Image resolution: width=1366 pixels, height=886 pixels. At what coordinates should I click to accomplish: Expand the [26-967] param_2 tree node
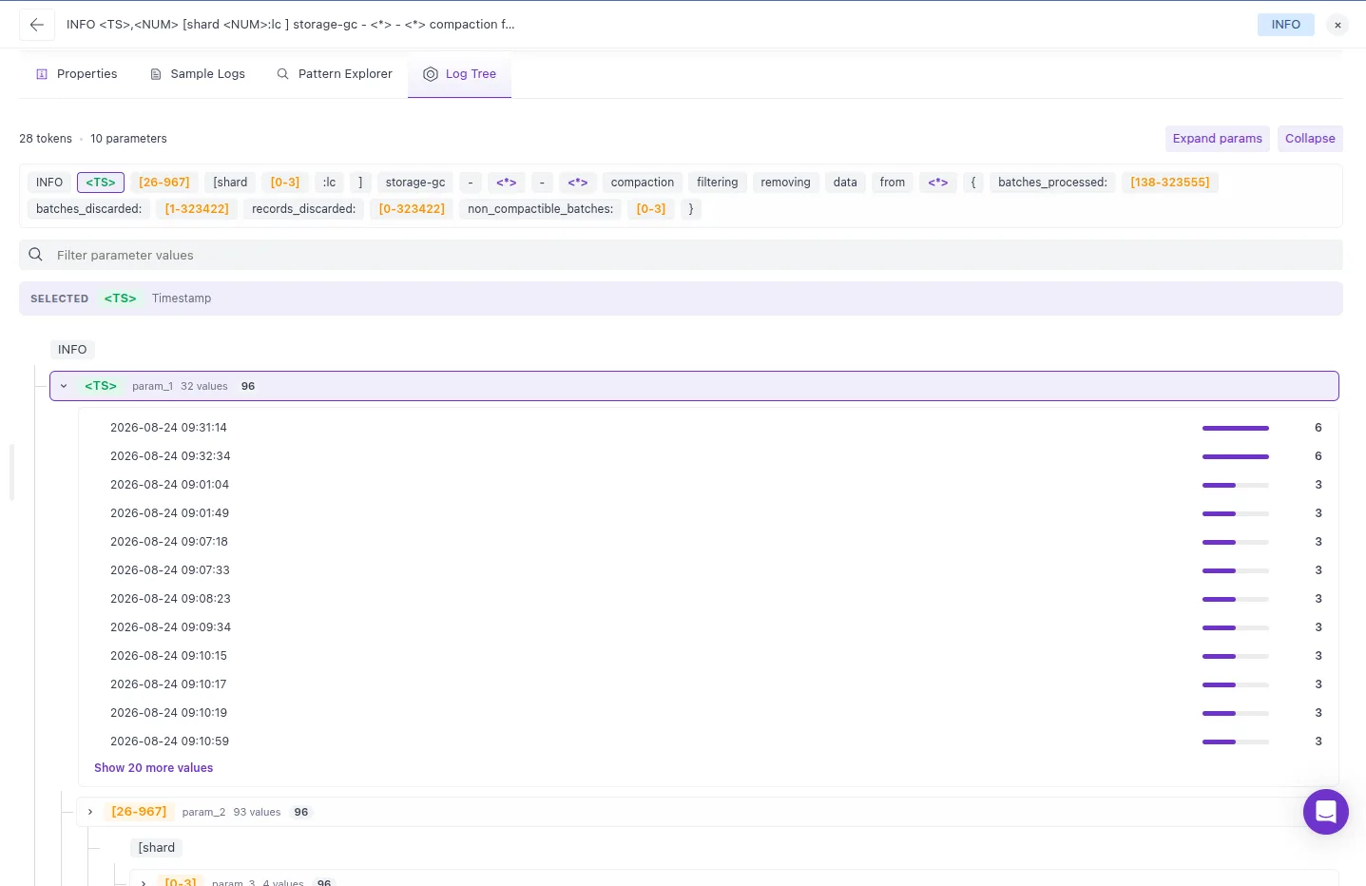tap(90, 812)
